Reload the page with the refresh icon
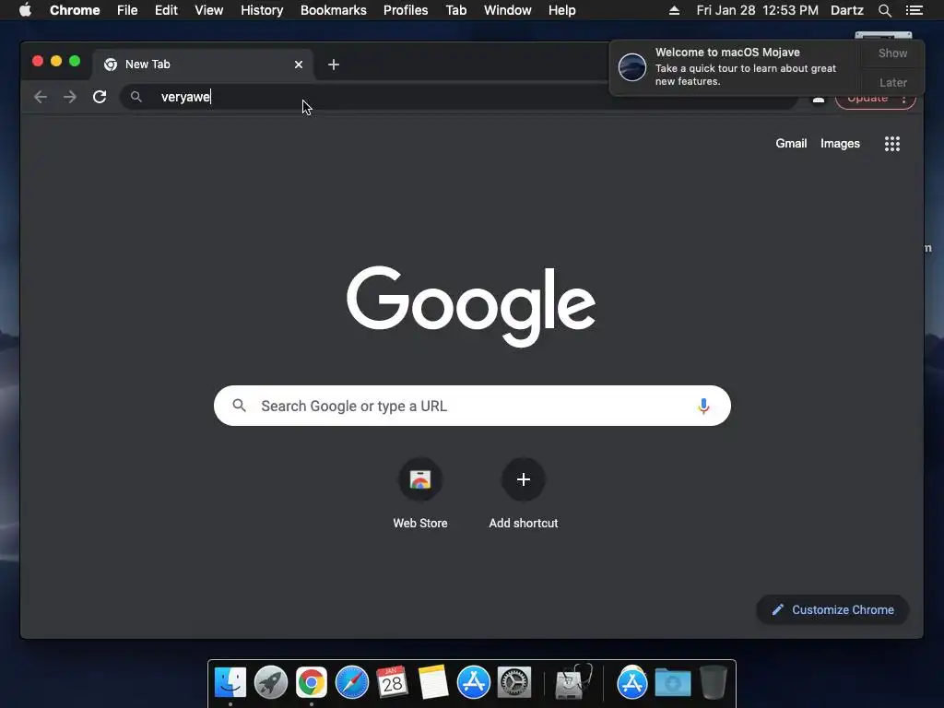This screenshot has height=708, width=944. point(100,97)
